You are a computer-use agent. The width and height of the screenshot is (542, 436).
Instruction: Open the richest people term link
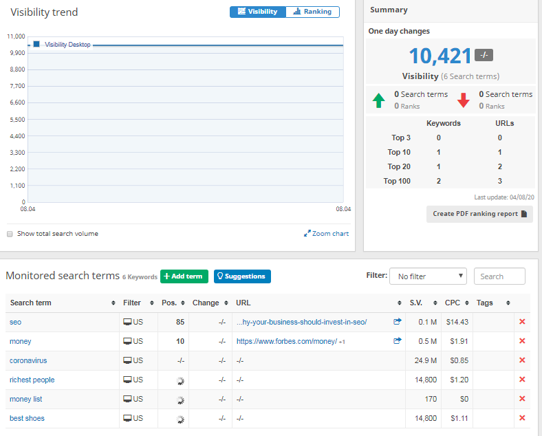coord(32,380)
